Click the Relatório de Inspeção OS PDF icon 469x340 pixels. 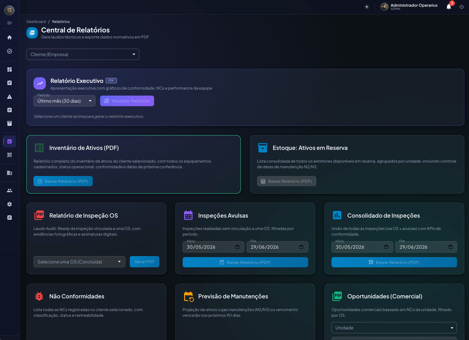point(39,215)
